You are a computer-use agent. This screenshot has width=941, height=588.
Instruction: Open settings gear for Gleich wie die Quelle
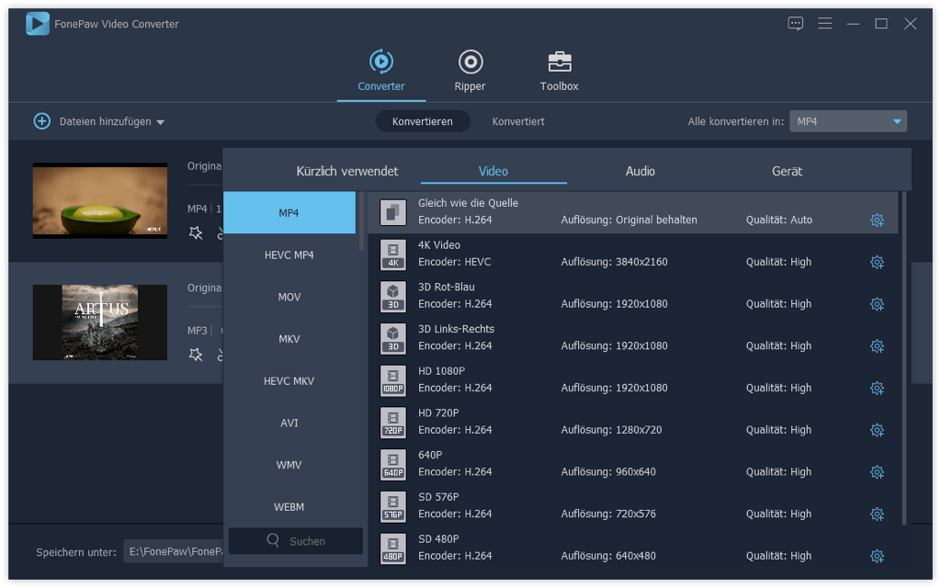pyautogui.click(x=877, y=220)
